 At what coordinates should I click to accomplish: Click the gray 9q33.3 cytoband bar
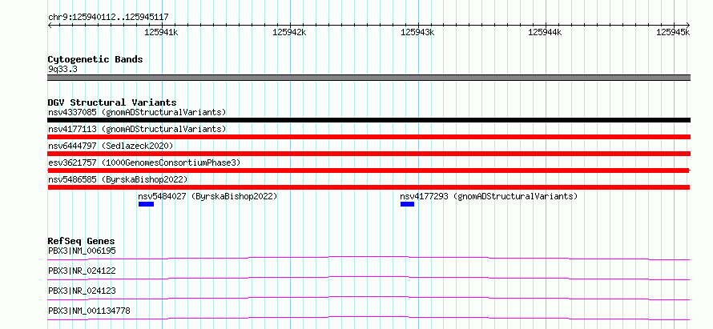369,78
